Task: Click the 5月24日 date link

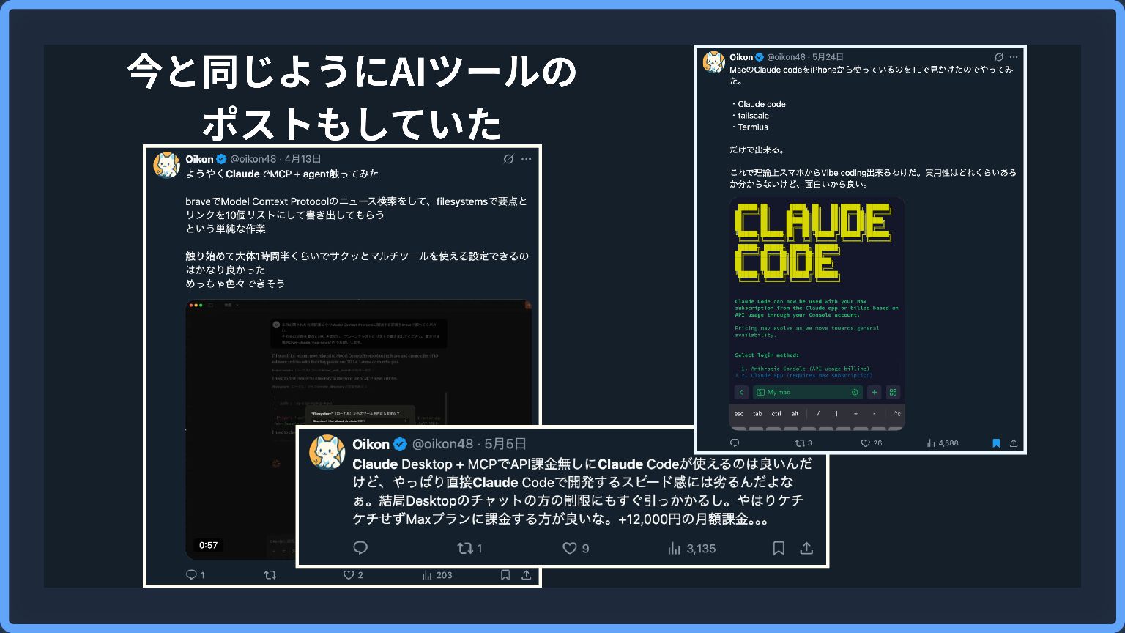Action: (x=828, y=57)
